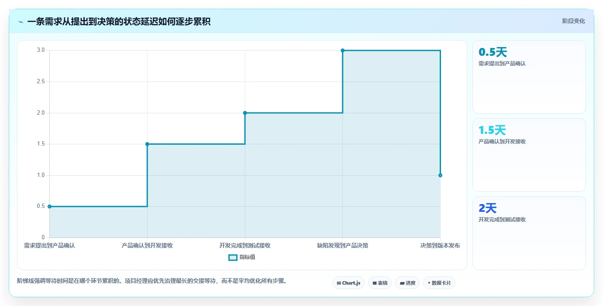
Task: Click the x-axis label 决策到版本发布
Action: click(x=440, y=246)
